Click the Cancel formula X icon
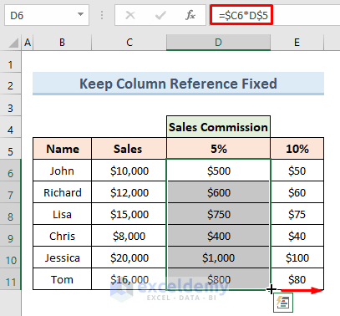Screen dimensions: 340x316 click(130, 15)
